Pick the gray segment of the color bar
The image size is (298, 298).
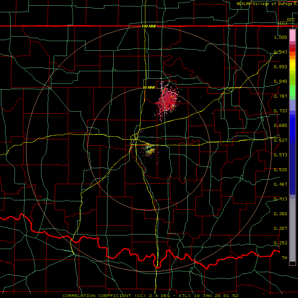tap(292, 230)
